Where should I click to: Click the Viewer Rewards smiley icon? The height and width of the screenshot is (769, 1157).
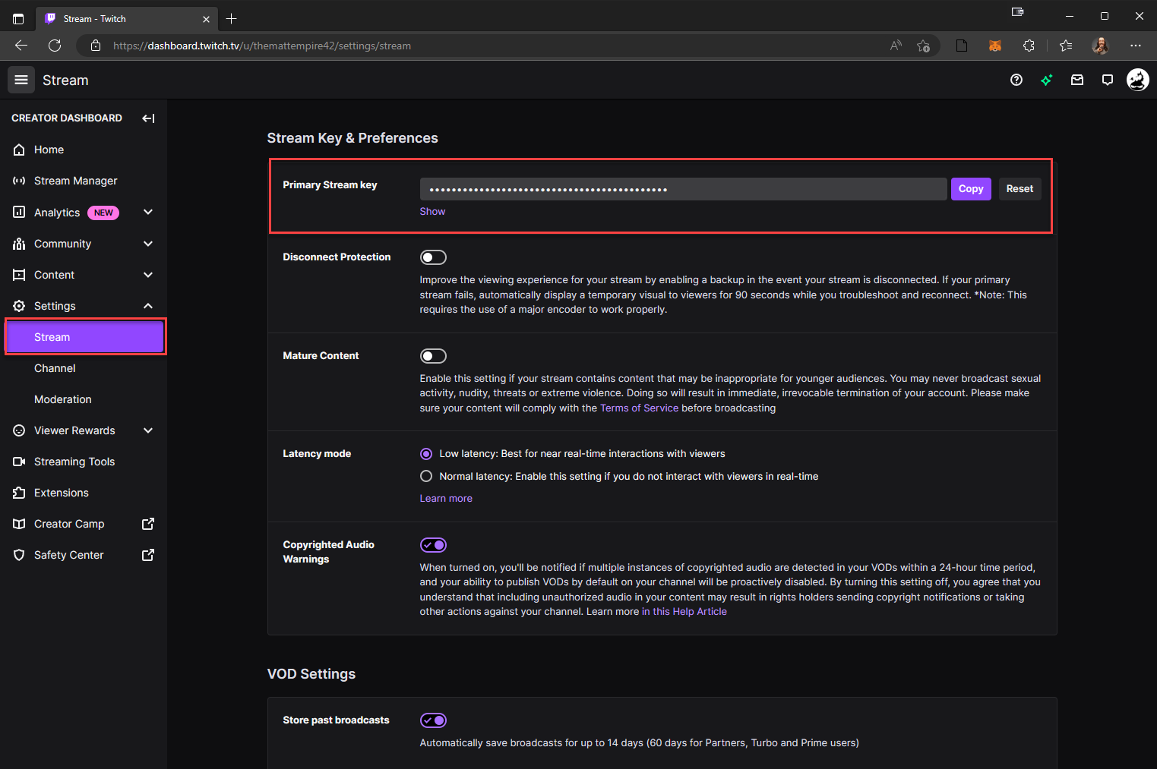[19, 430]
